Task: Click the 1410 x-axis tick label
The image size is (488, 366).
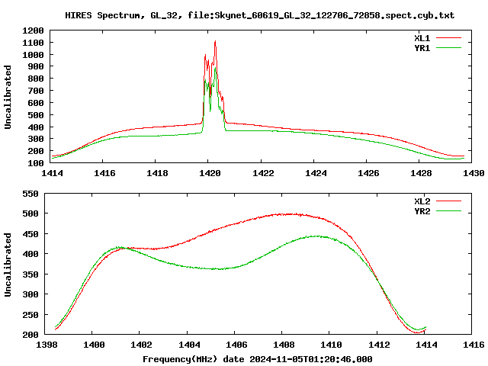Action: (331, 345)
